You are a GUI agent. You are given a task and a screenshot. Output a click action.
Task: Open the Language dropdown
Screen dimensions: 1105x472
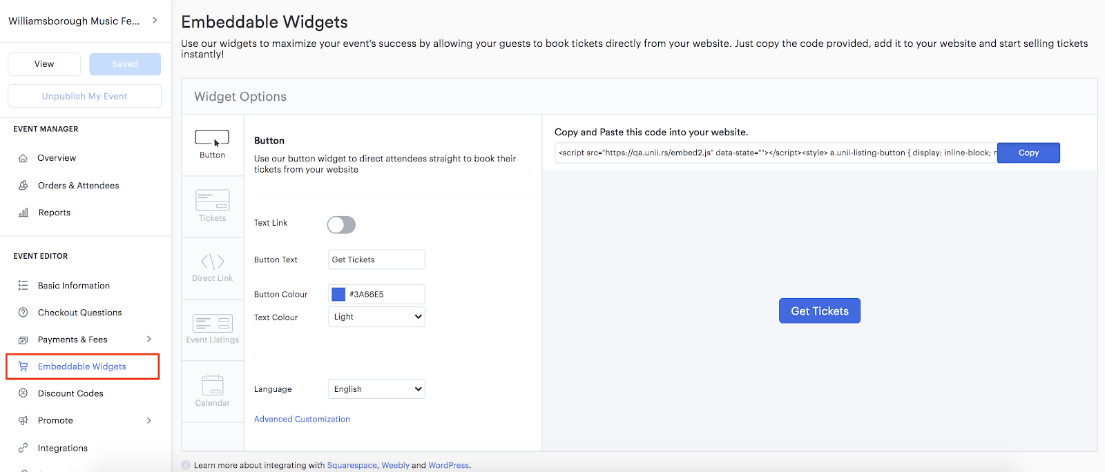point(376,389)
